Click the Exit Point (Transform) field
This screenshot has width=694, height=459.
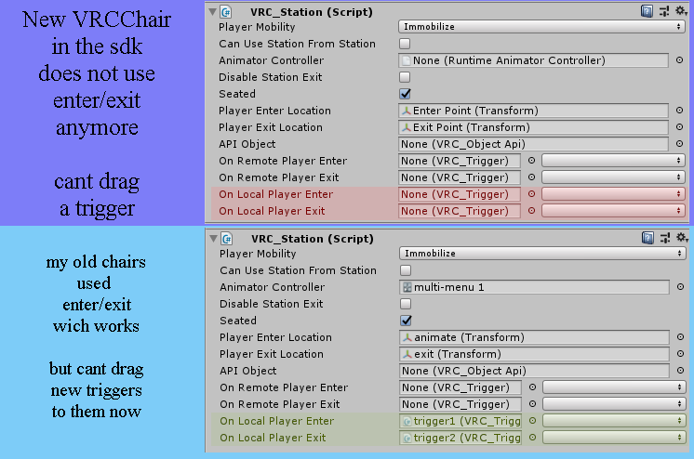pos(533,127)
